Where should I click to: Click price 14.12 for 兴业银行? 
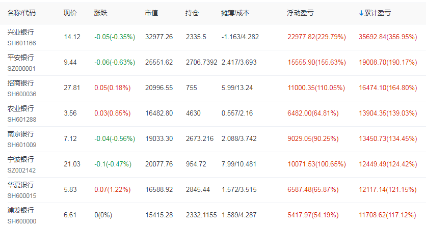[72, 37]
